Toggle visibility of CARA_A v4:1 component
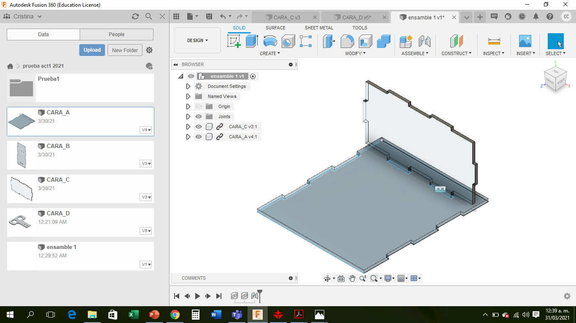The image size is (576, 323). [199, 137]
